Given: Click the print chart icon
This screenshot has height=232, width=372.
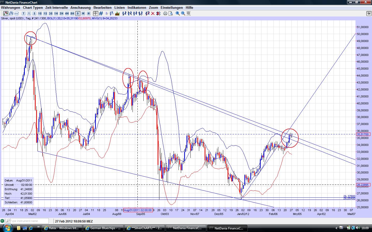Looking at the screenshot, I should (x=165, y=13).
